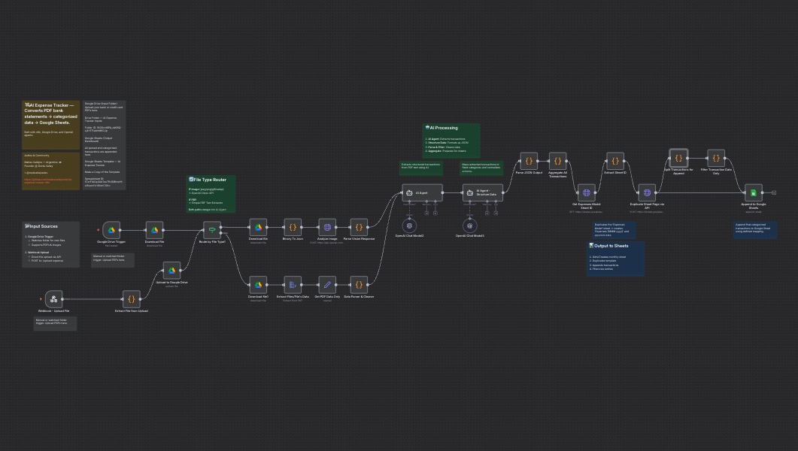Add Memory sub-node to AI Agent
Image resolution: width=798 pixels, height=451 pixels.
pos(427,213)
